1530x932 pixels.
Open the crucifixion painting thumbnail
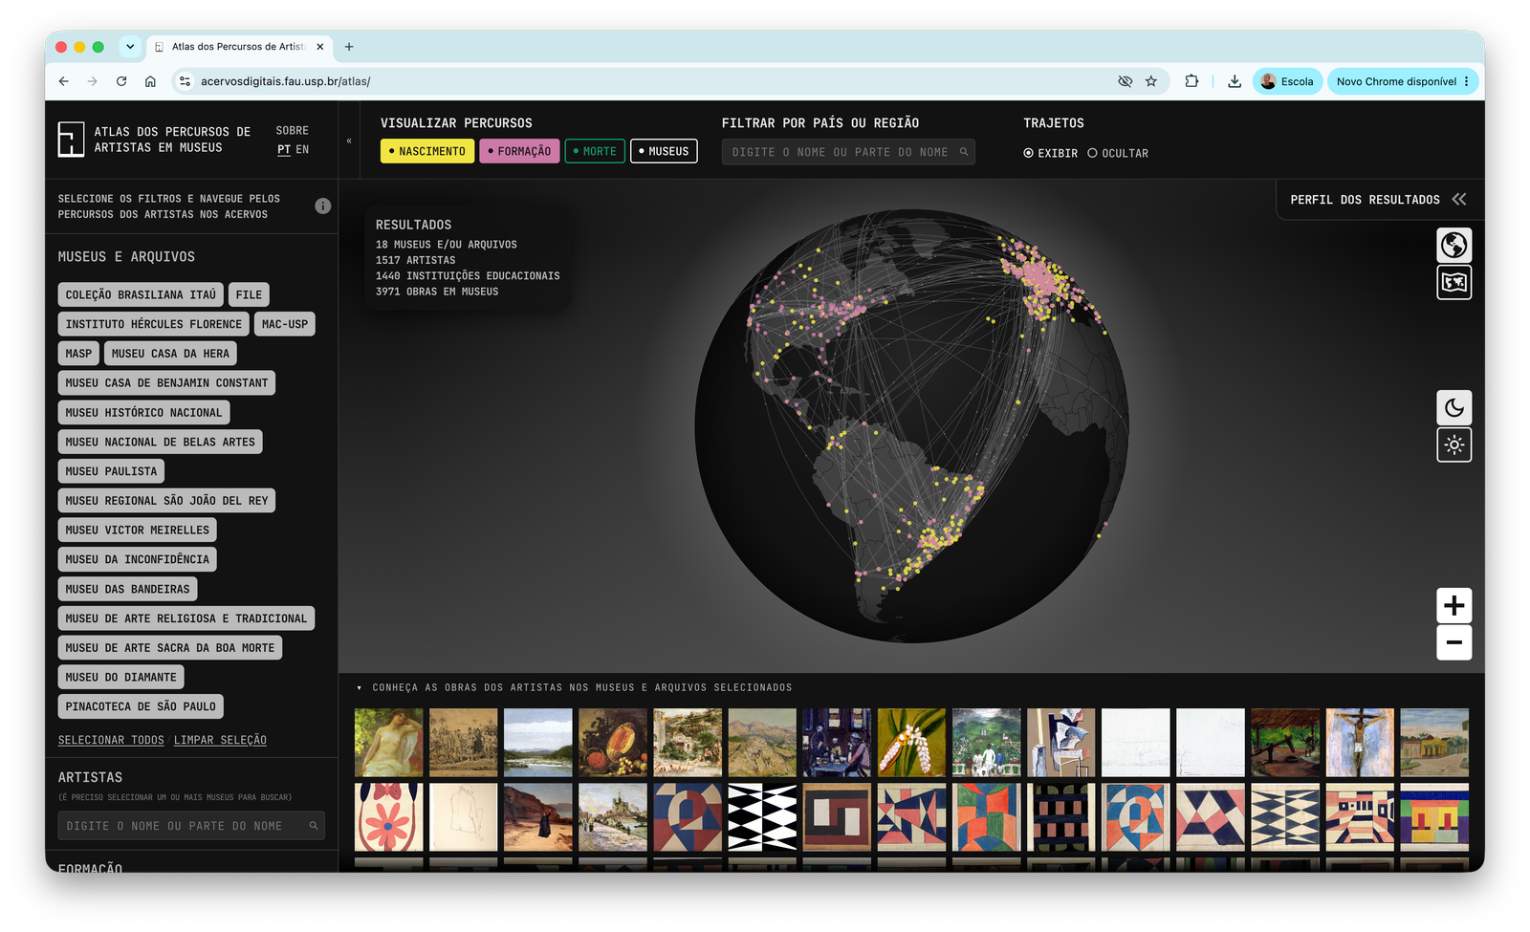point(1360,743)
